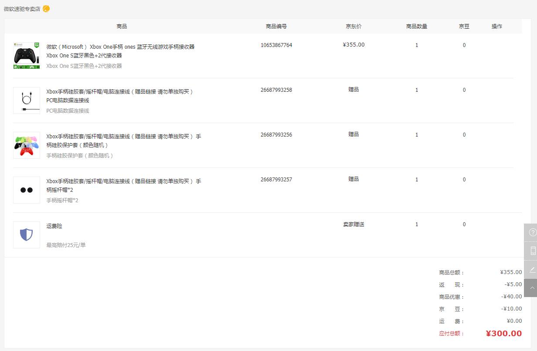
Task: Select product number 10653867764
Action: pyautogui.click(x=276, y=45)
